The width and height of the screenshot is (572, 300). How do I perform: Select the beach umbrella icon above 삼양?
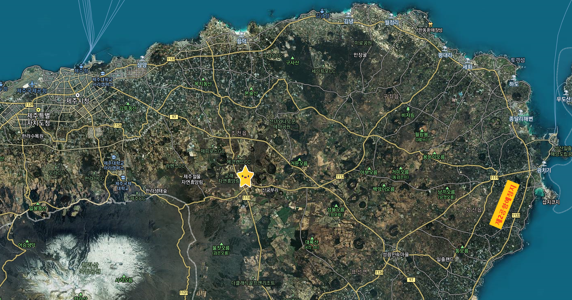pos(142,58)
